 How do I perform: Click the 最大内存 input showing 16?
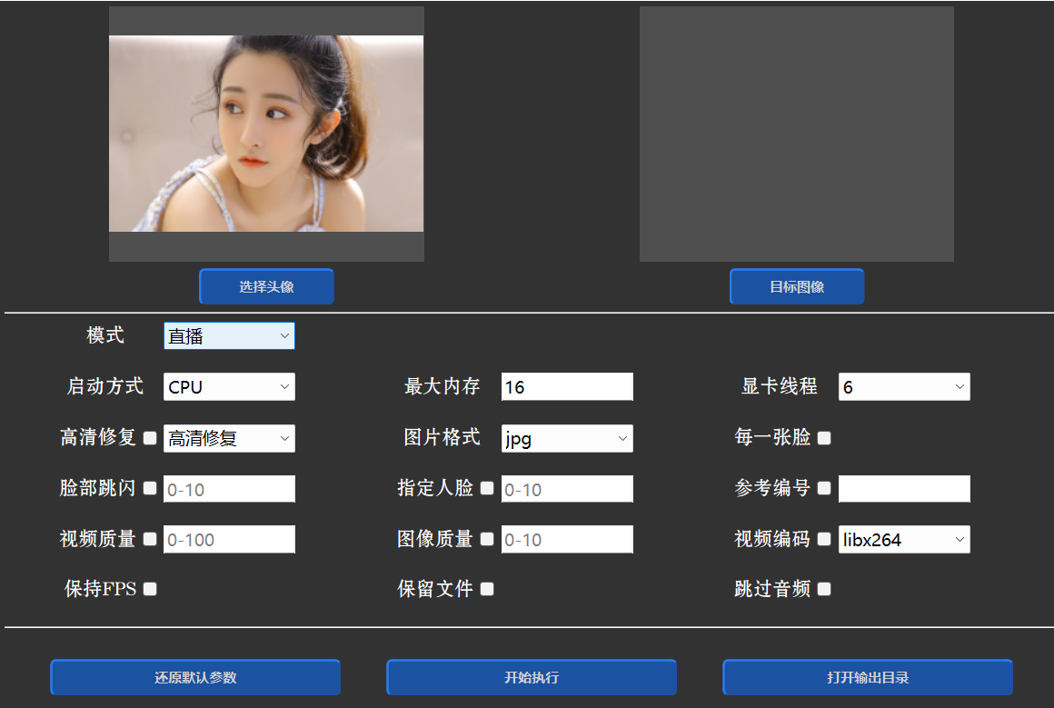[x=566, y=386]
